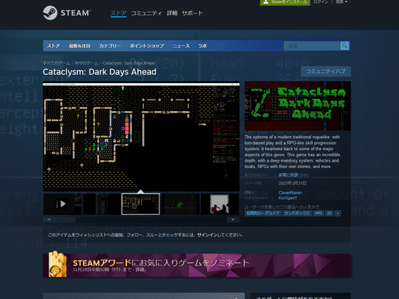This screenshot has height=299, width=399.
Task: Click the green Cataclysm Dark Days Ahead header image
Action: (298, 106)
